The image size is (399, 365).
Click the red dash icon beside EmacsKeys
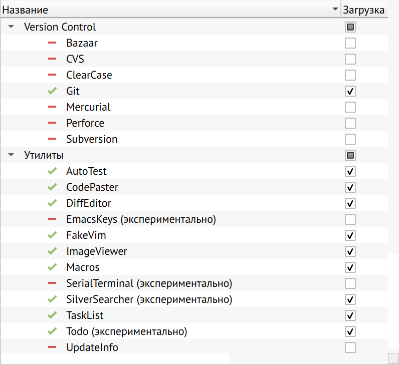pos(52,219)
